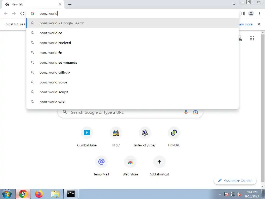This screenshot has width=265, height=199.
Task: Open the Chrome profile avatar
Action: (x=251, y=13)
